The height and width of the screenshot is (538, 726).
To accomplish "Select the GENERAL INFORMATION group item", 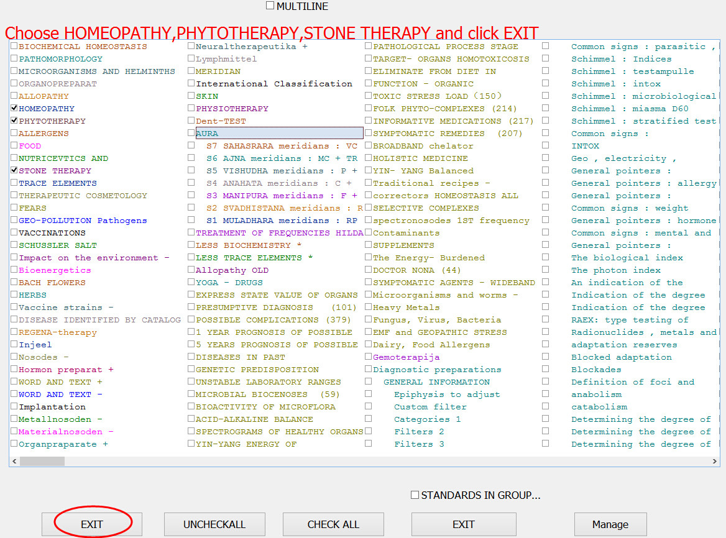I will (x=436, y=382).
